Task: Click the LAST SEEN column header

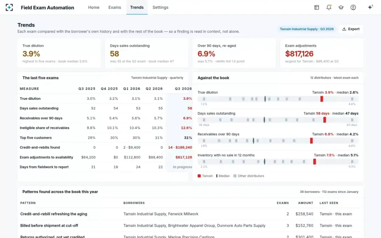Action: pos(329,203)
